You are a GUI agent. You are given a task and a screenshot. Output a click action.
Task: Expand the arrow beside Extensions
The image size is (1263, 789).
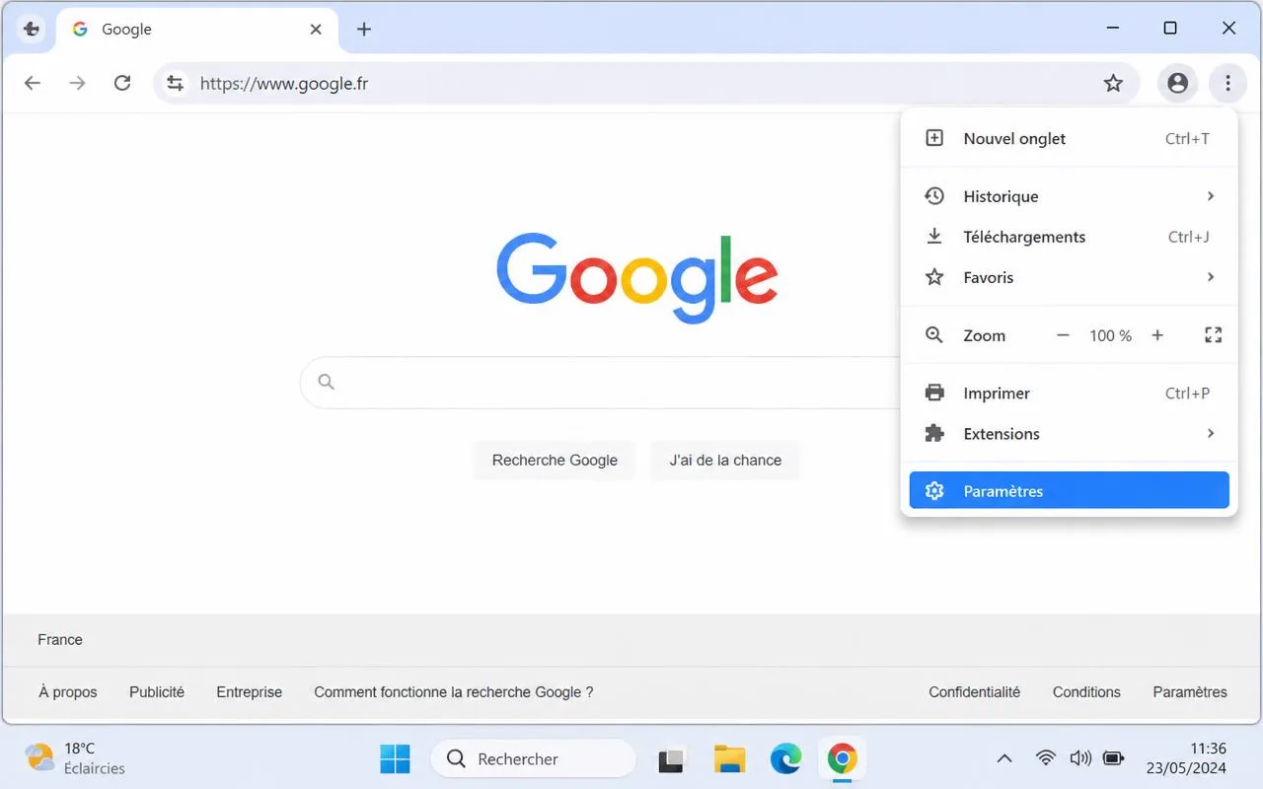click(1211, 434)
